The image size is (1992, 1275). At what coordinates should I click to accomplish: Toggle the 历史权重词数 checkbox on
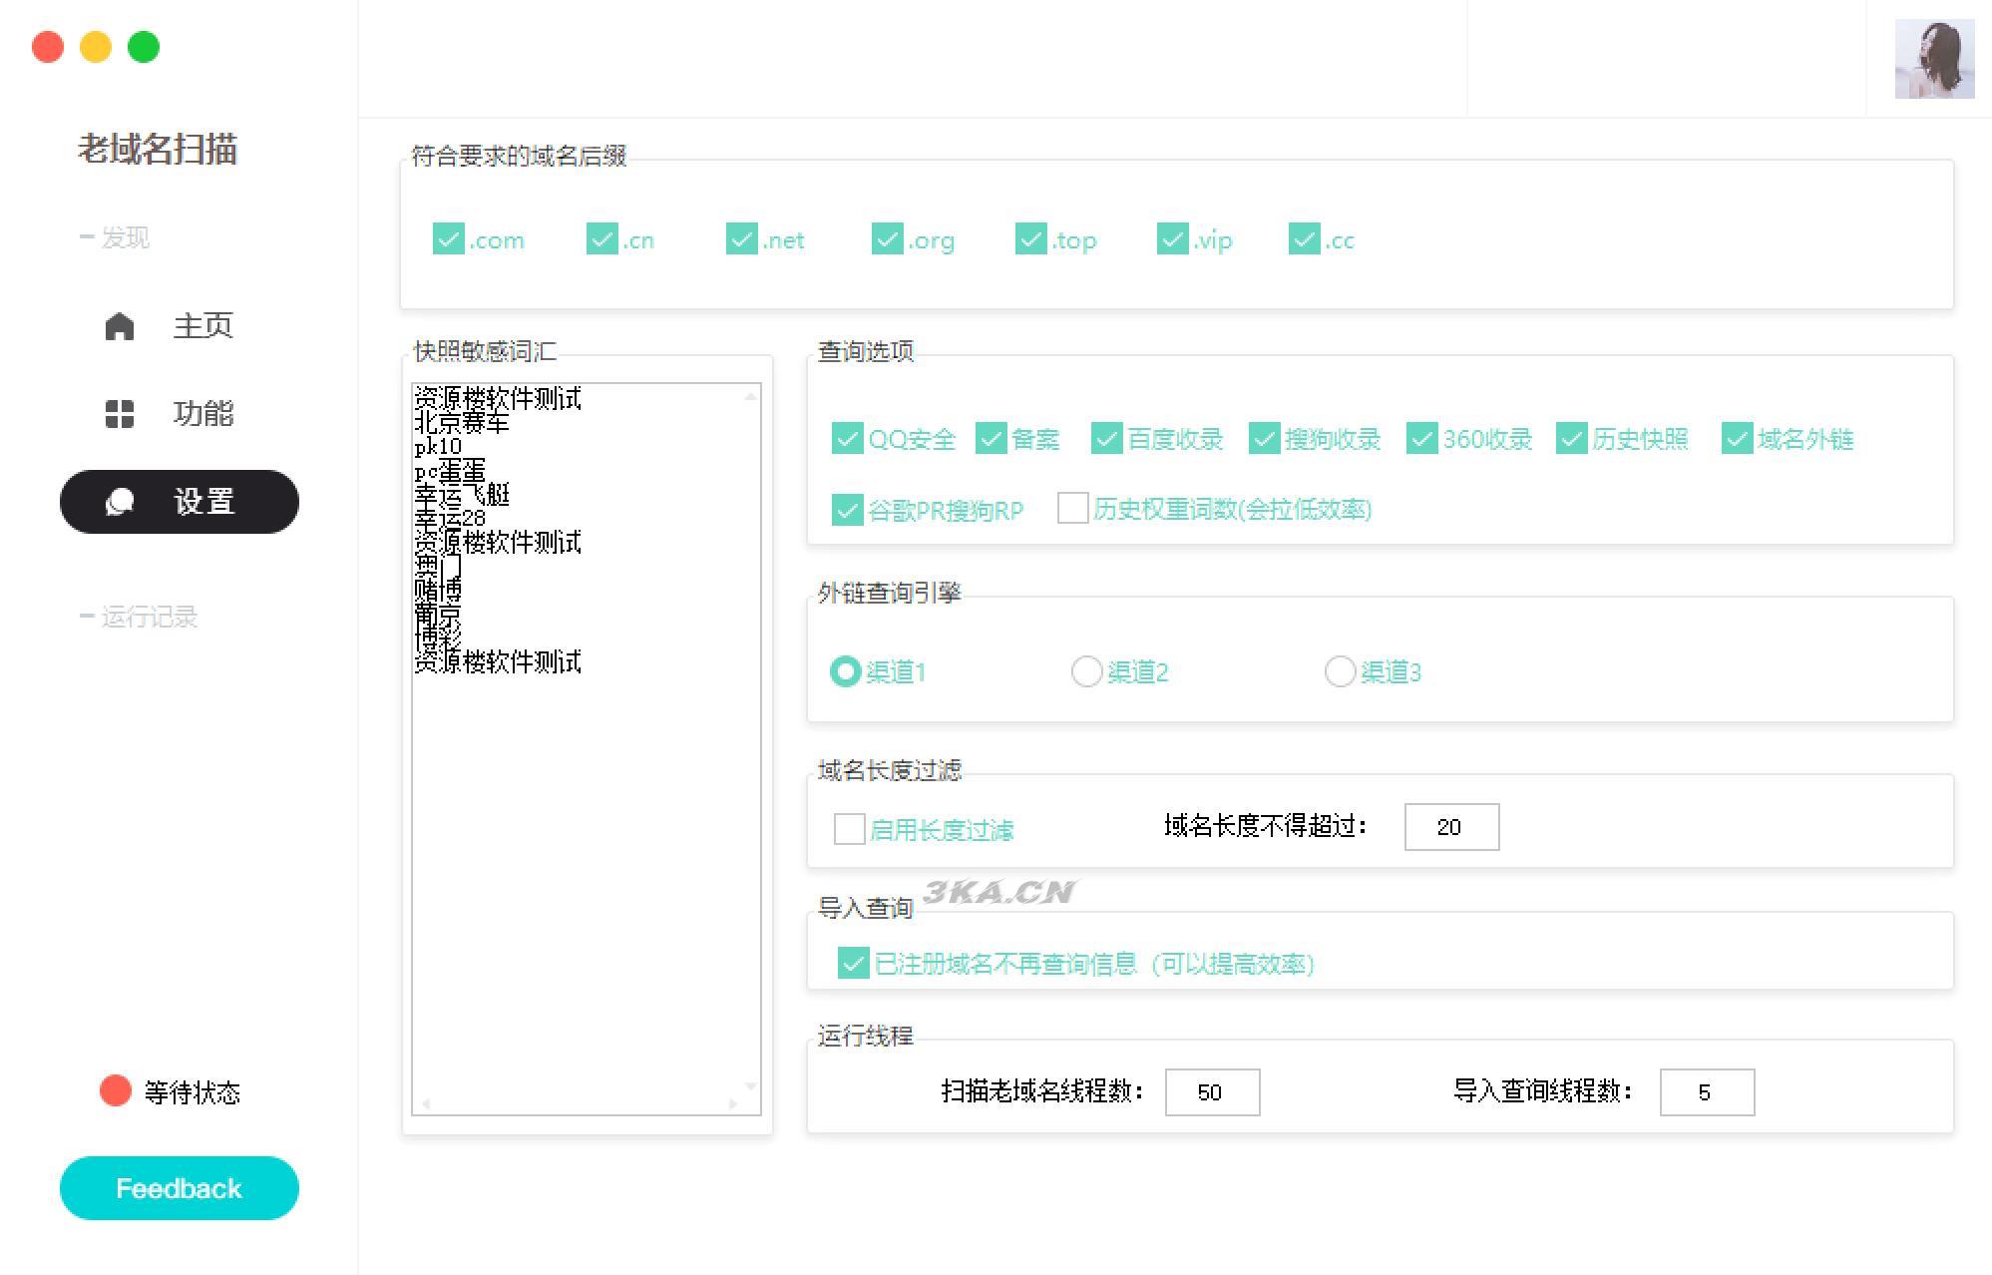[x=1074, y=508]
